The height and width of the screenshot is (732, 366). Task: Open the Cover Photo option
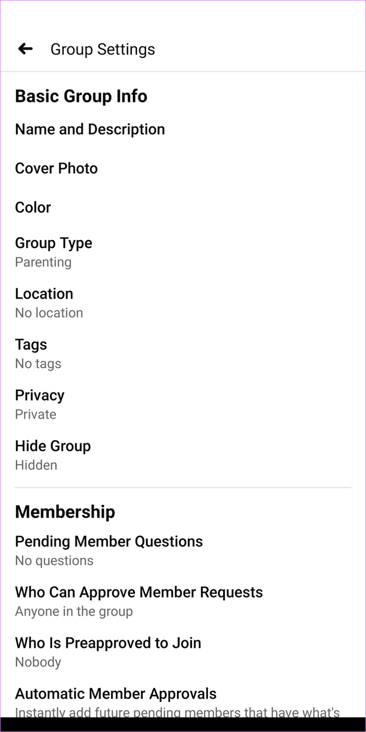click(183, 168)
